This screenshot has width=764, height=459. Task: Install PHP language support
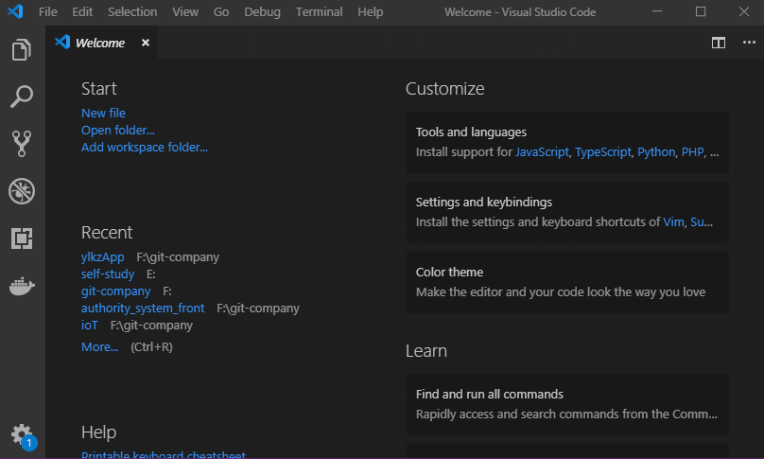(x=692, y=152)
